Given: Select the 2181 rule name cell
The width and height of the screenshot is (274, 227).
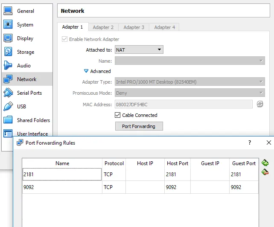Looking at the screenshot, I should 62,175.
